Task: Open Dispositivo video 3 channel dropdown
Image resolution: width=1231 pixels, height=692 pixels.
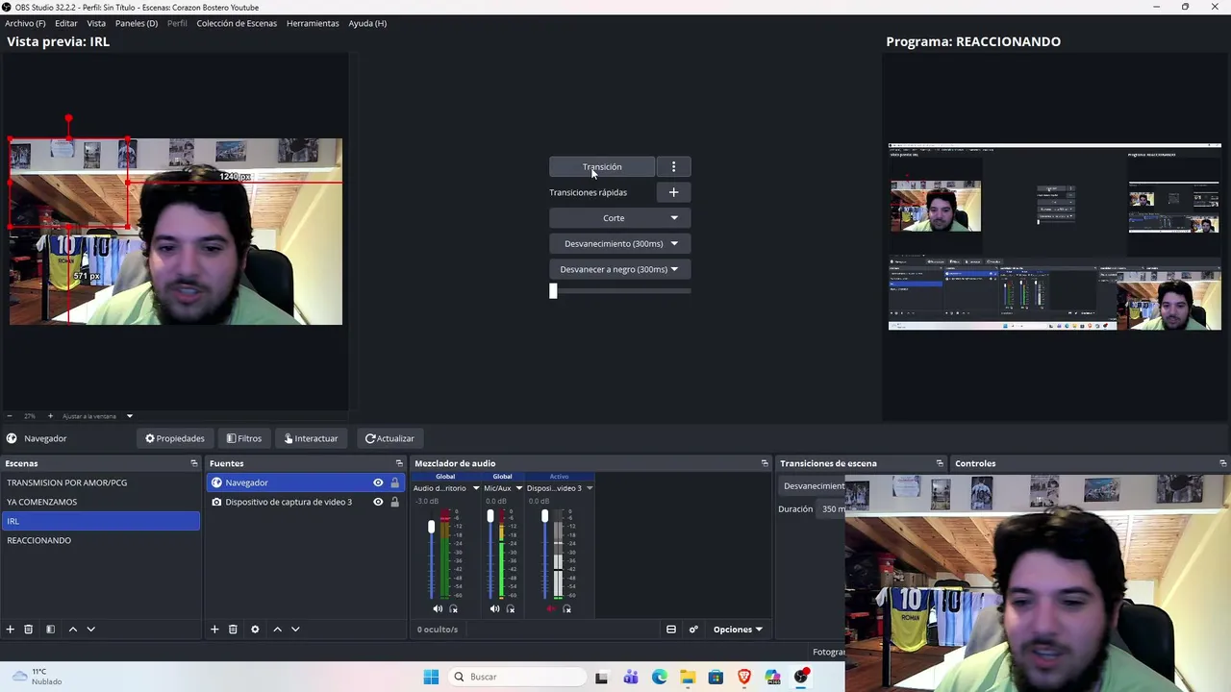Action: 590,488
